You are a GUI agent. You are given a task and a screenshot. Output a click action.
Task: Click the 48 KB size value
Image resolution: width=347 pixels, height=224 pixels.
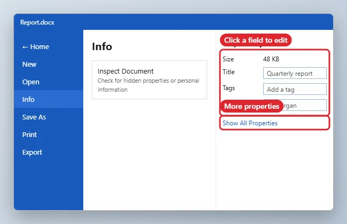pos(271,59)
